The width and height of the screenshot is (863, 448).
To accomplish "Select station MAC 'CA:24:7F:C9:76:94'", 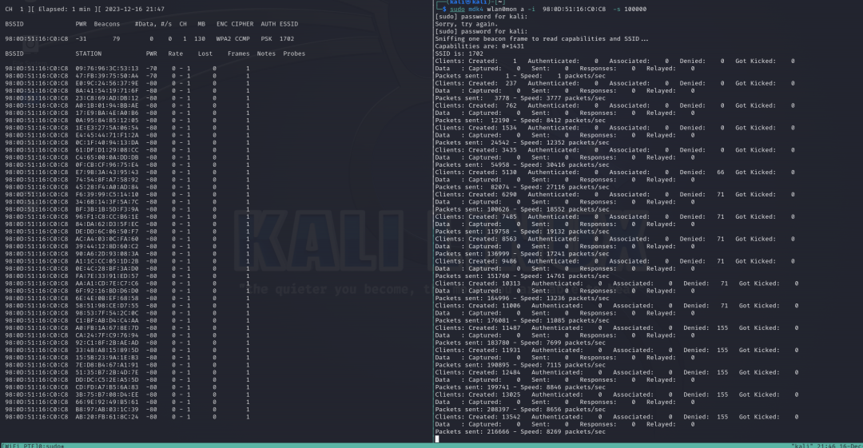I will coord(107,335).
